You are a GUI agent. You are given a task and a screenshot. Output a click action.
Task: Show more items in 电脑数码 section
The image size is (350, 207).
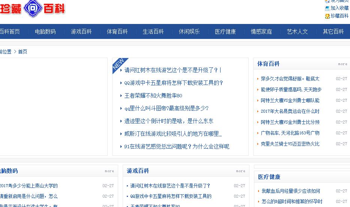(109, 171)
